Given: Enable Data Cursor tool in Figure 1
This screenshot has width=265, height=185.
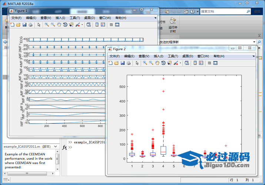Looking at the screenshot, I should click(71, 25).
